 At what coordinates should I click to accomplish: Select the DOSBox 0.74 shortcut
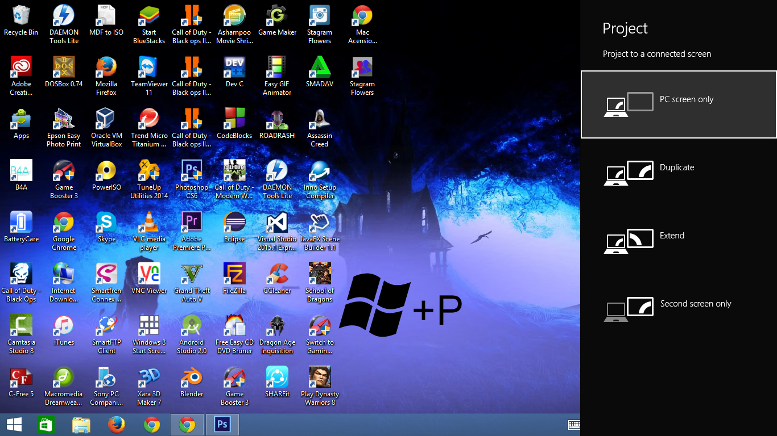click(64, 73)
